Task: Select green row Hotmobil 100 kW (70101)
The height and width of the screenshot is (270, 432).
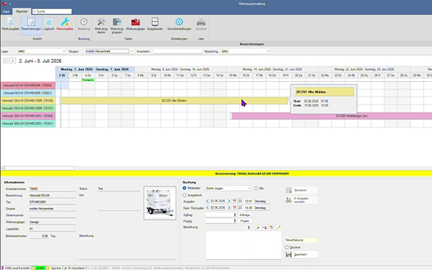Action: tap(28, 108)
